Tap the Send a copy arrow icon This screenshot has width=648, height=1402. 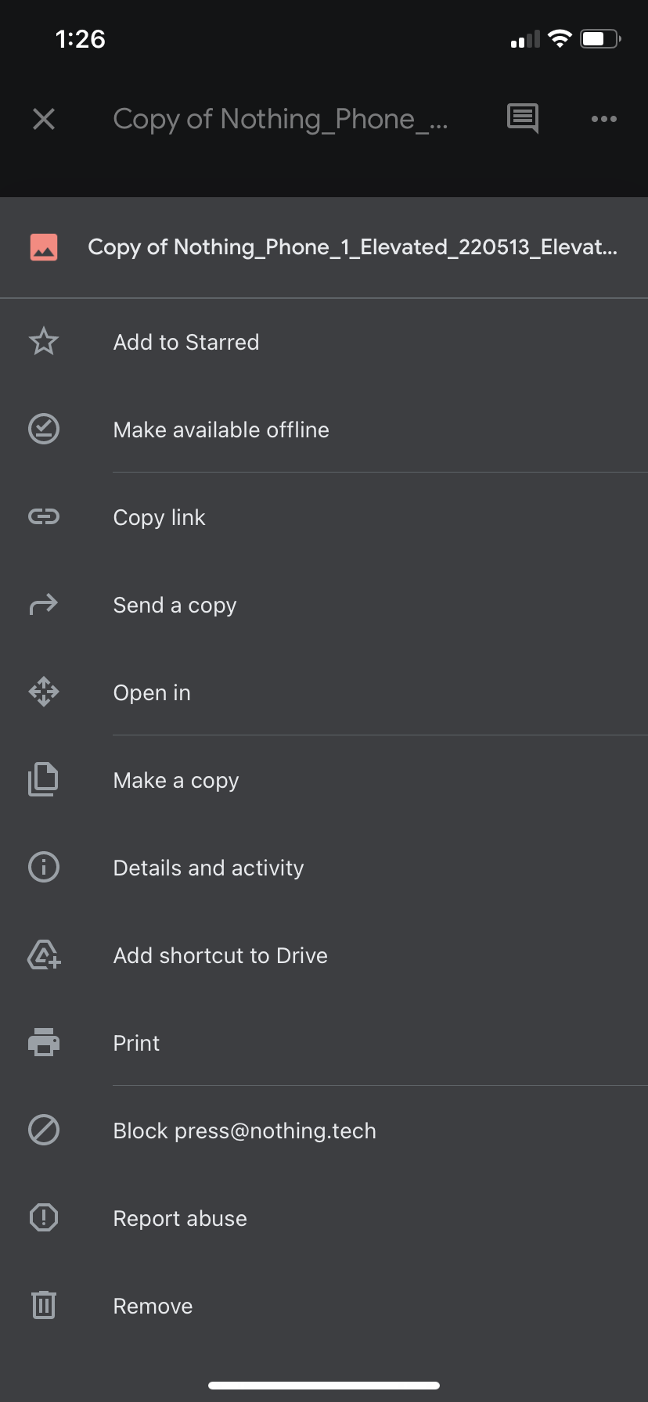[x=44, y=605]
